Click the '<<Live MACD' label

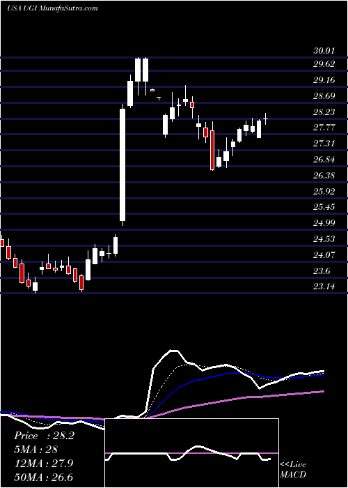pyautogui.click(x=293, y=469)
